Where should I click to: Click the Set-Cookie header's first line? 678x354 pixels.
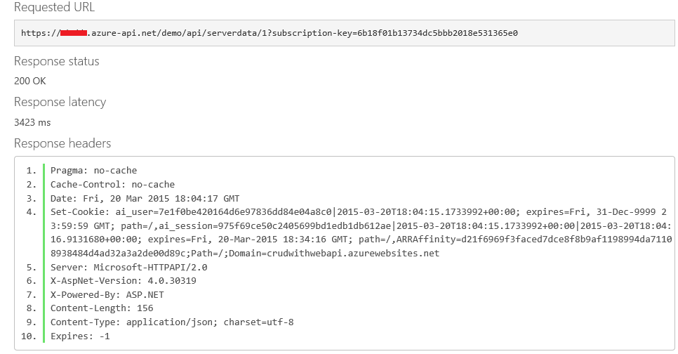[x=358, y=212]
